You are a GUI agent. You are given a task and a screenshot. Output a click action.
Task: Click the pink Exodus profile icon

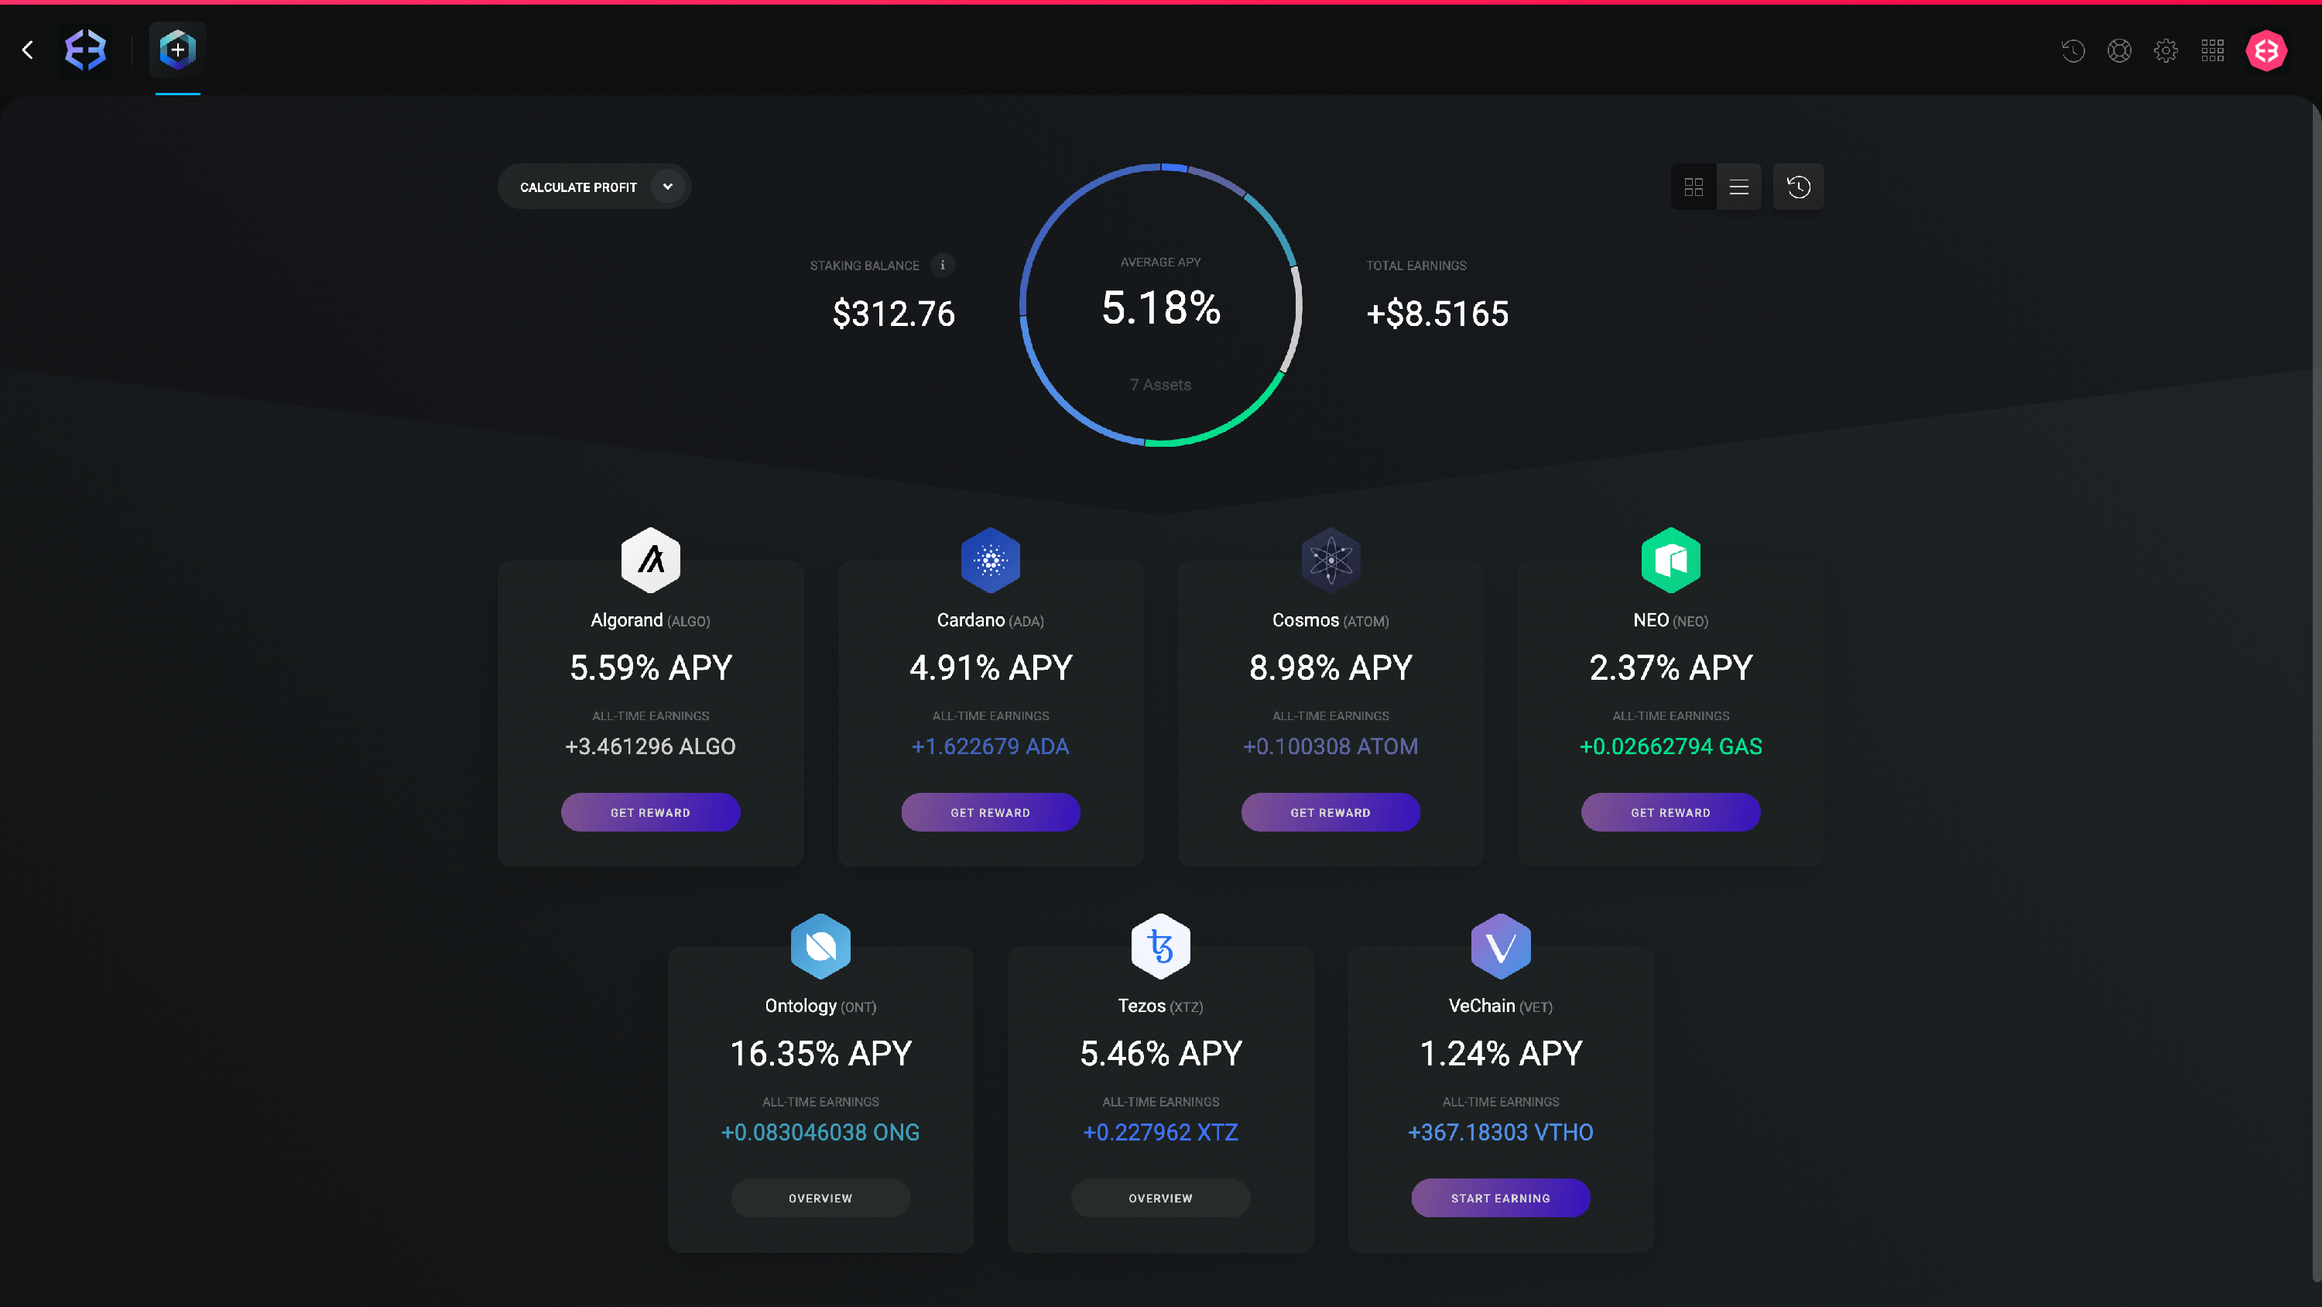(x=2266, y=50)
